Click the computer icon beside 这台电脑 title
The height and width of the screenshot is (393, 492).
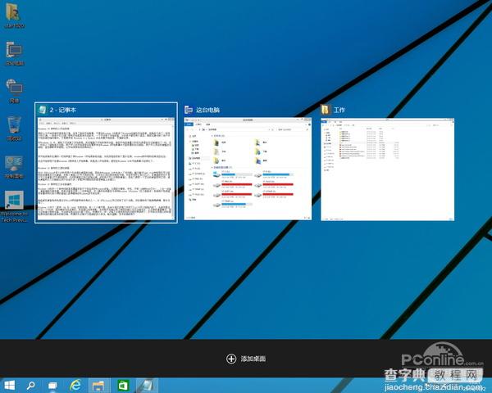(189, 110)
